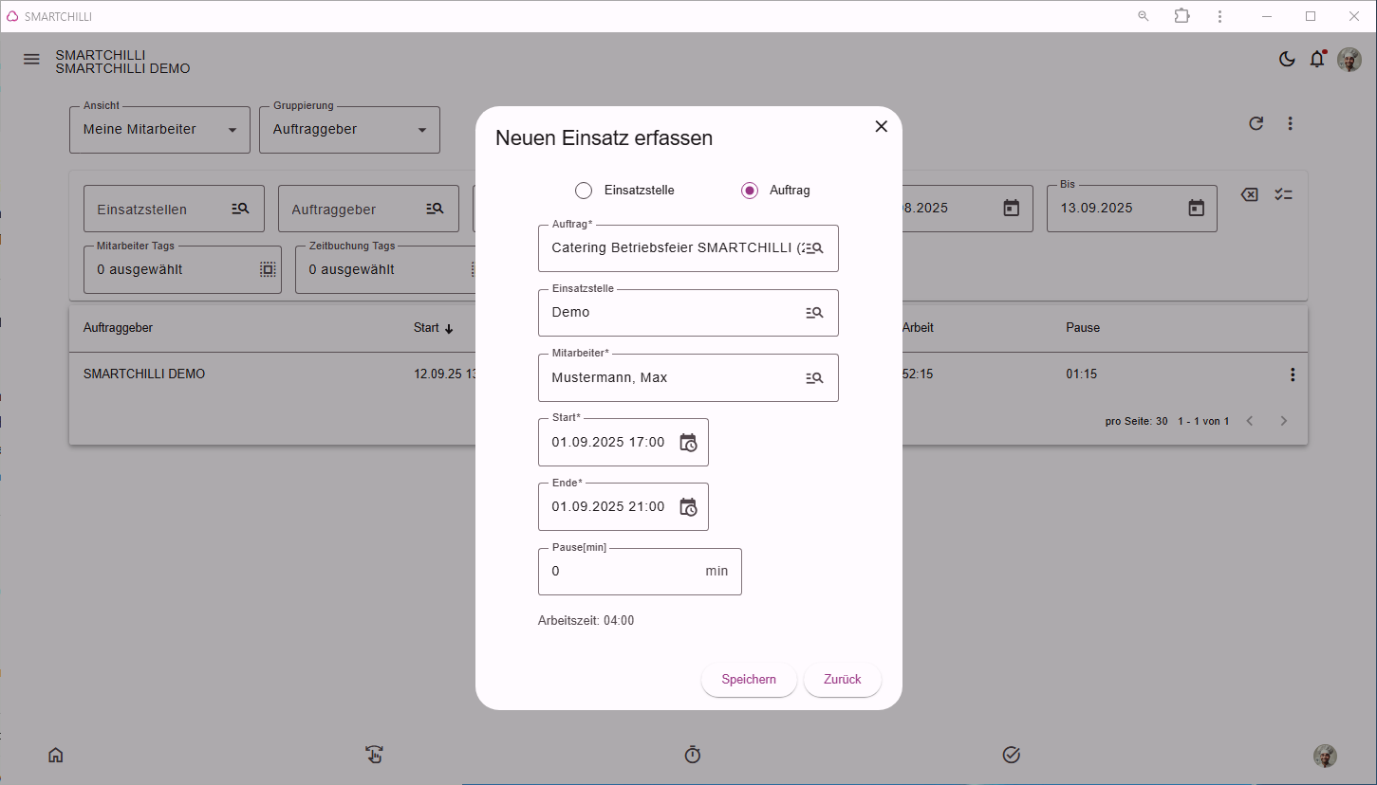Expand the Ansicht dropdown

(x=159, y=130)
